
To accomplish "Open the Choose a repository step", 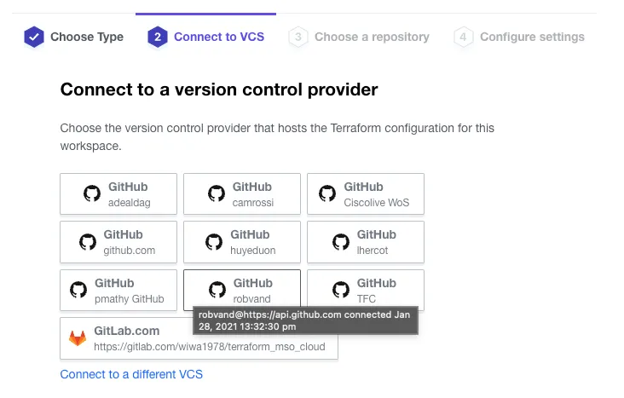I will [x=371, y=37].
